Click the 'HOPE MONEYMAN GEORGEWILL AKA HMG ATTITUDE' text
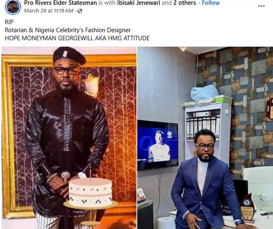Image resolution: width=273 pixels, height=229 pixels. click(77, 38)
